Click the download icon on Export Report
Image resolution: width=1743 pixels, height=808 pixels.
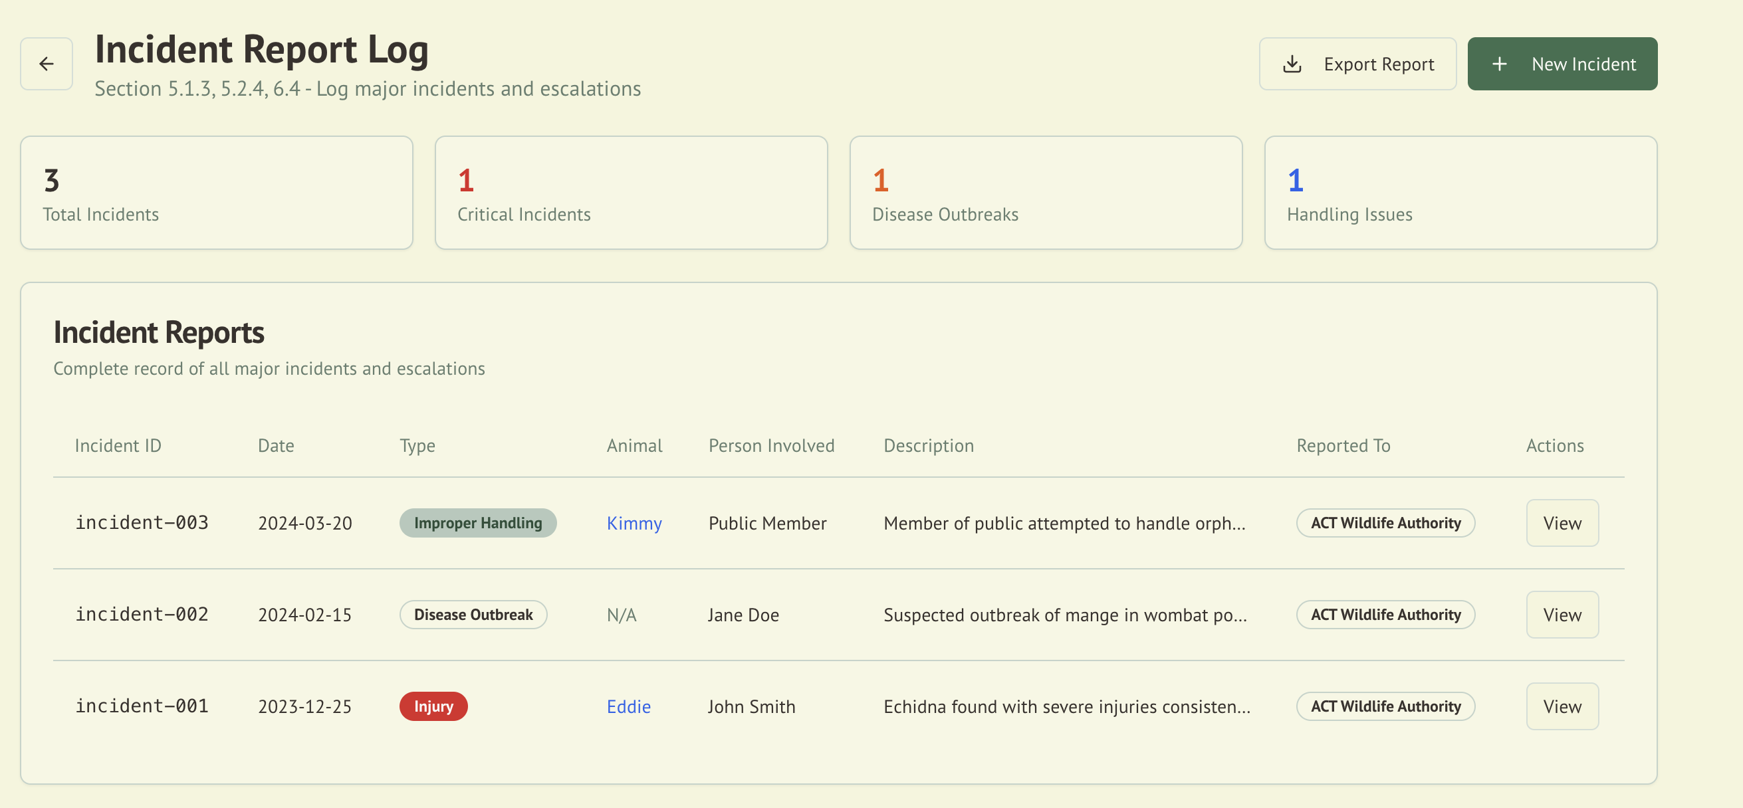click(1293, 64)
